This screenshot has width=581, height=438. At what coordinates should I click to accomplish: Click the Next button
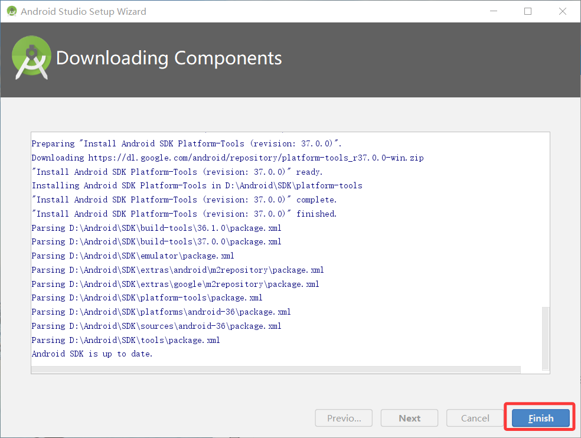tap(409, 418)
